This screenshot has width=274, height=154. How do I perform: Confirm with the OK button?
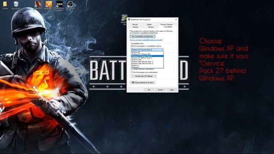point(149,90)
